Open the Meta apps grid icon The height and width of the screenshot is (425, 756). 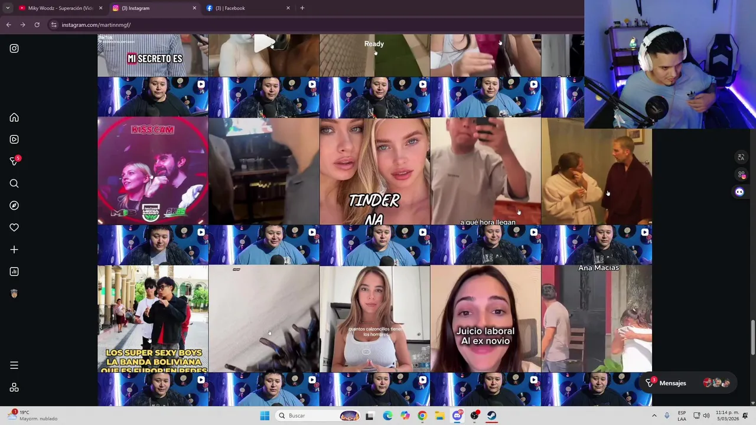click(x=14, y=387)
